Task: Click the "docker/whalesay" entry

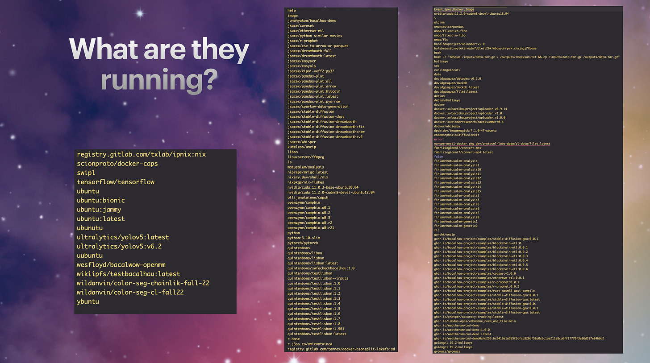Action: coord(447,126)
